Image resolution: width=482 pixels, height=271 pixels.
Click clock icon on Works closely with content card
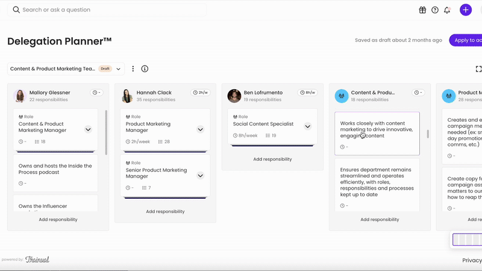pyautogui.click(x=342, y=147)
